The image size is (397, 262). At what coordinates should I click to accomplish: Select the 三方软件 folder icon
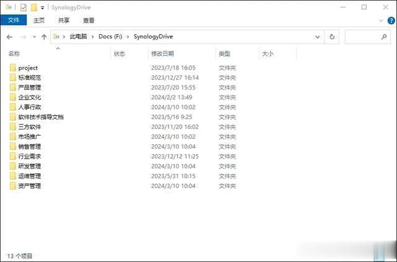click(x=13, y=127)
